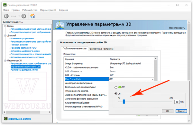Open Установка нескольких дисплеев task

click(27, 57)
